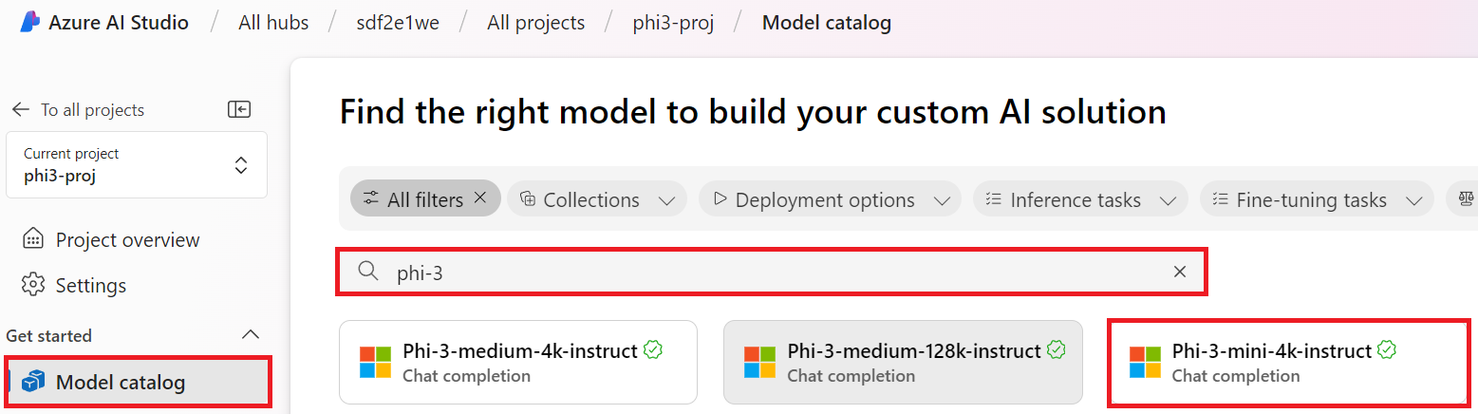The image size is (1478, 414).
Task: Open Azure AI Studio home logo
Action: (x=29, y=22)
